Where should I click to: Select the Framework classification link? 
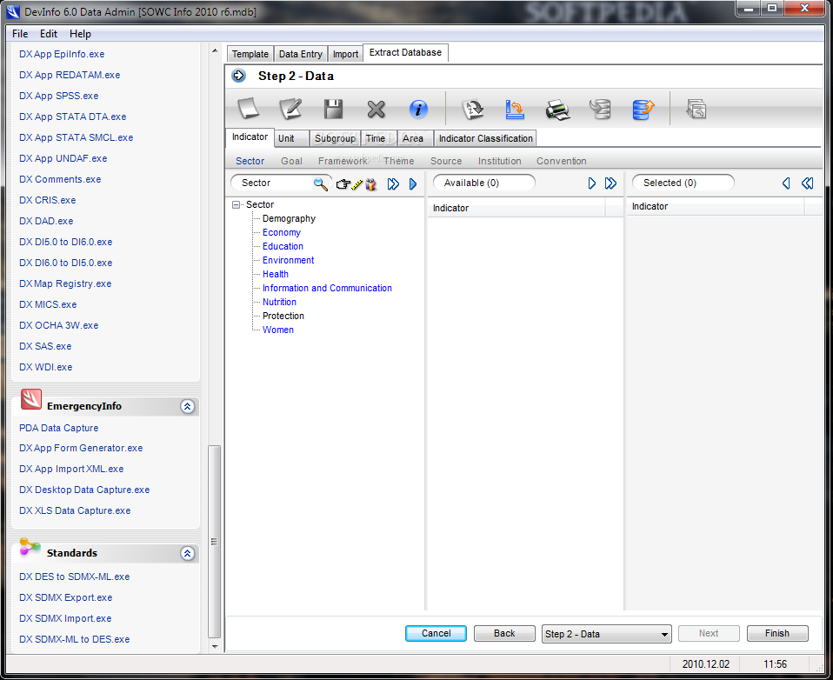point(343,161)
